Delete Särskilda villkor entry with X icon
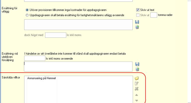191x103 pixels. click(x=136, y=89)
